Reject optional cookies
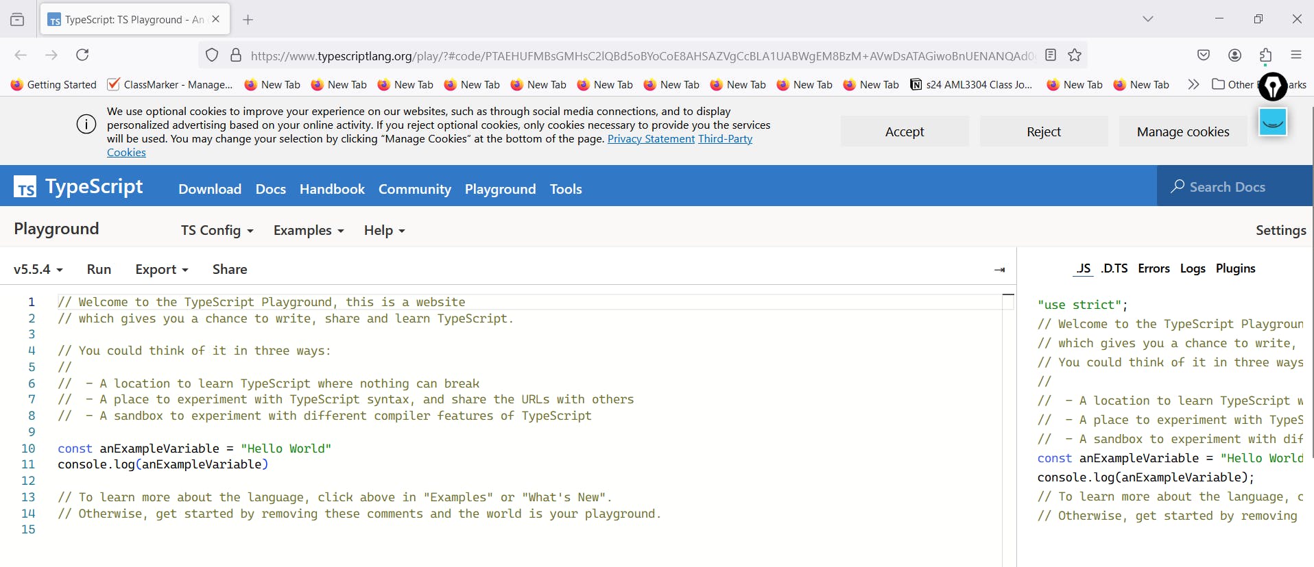 coord(1044,131)
